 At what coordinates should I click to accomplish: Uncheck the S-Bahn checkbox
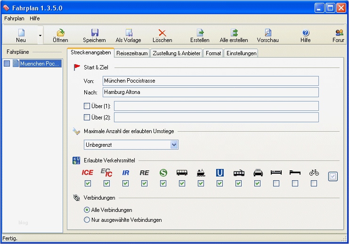(163, 183)
